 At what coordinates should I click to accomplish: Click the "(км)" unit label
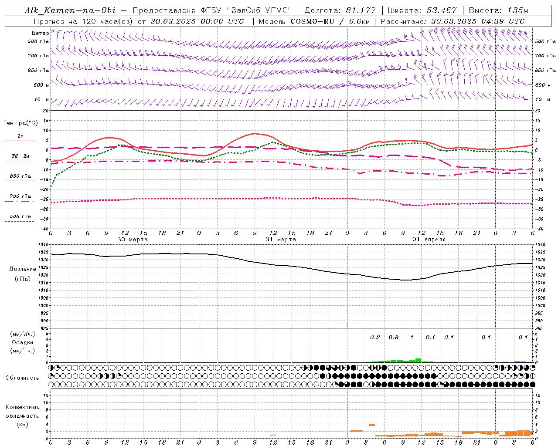(x=22, y=425)
